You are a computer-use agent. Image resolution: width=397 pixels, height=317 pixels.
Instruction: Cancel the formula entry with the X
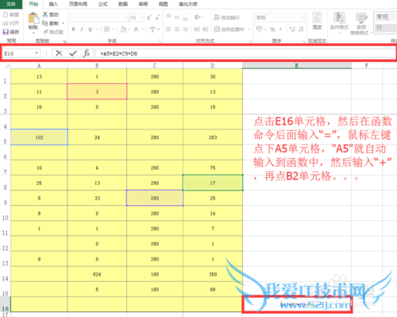tap(59, 53)
